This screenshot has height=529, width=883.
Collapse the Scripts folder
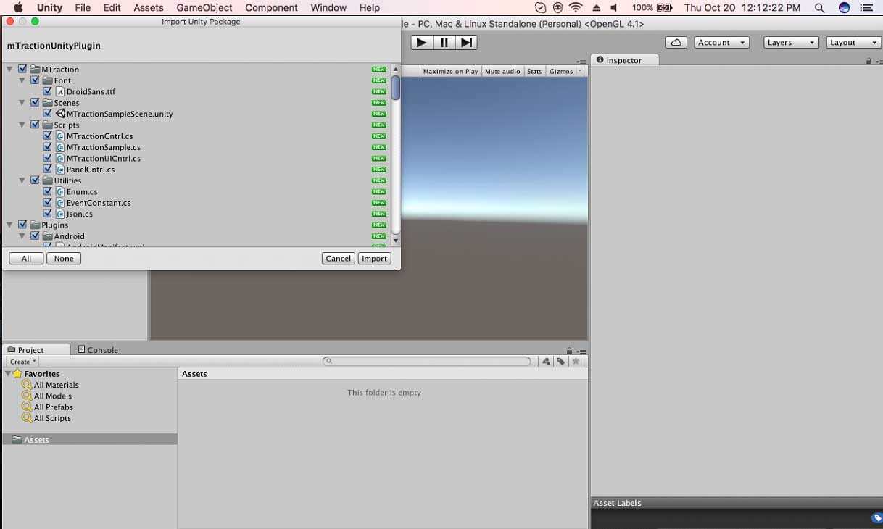click(x=22, y=125)
